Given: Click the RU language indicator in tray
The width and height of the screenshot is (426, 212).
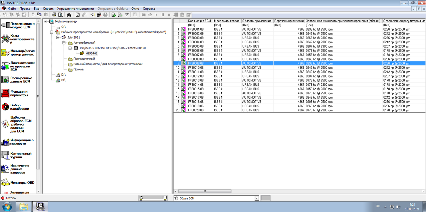Looking at the screenshot, I should coord(378,206).
